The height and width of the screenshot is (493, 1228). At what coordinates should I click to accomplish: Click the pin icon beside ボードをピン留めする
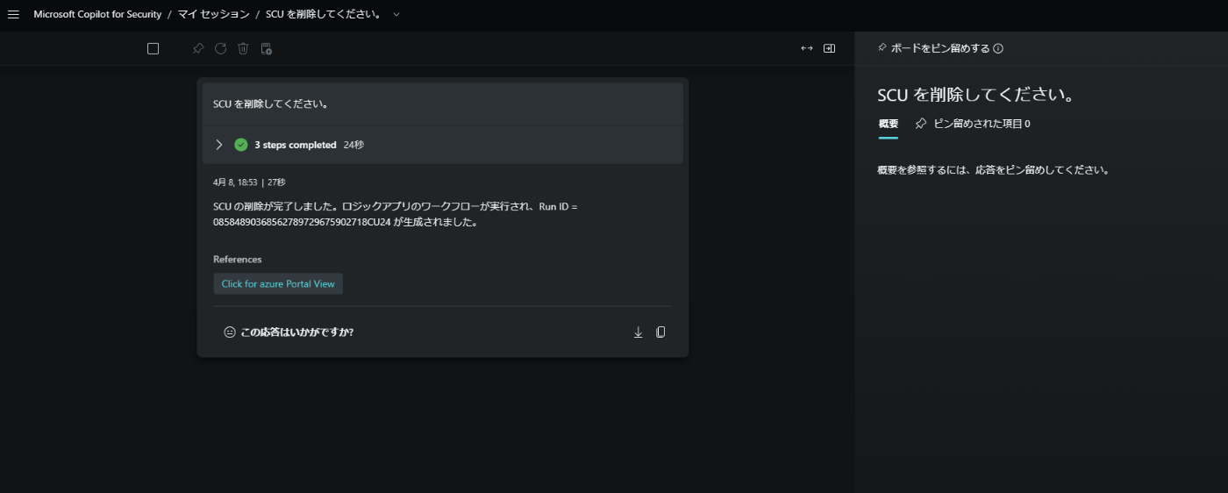[882, 48]
